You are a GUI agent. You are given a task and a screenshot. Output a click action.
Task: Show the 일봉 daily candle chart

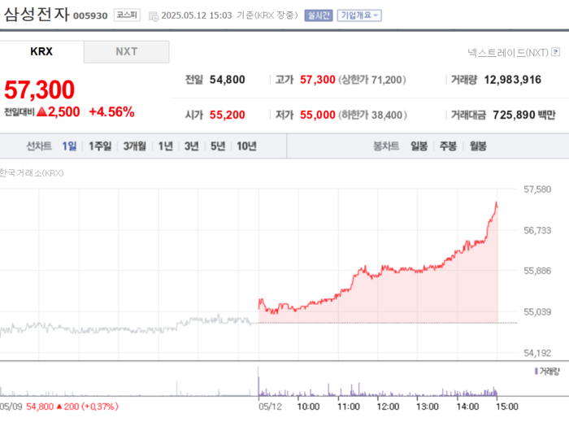click(x=419, y=146)
